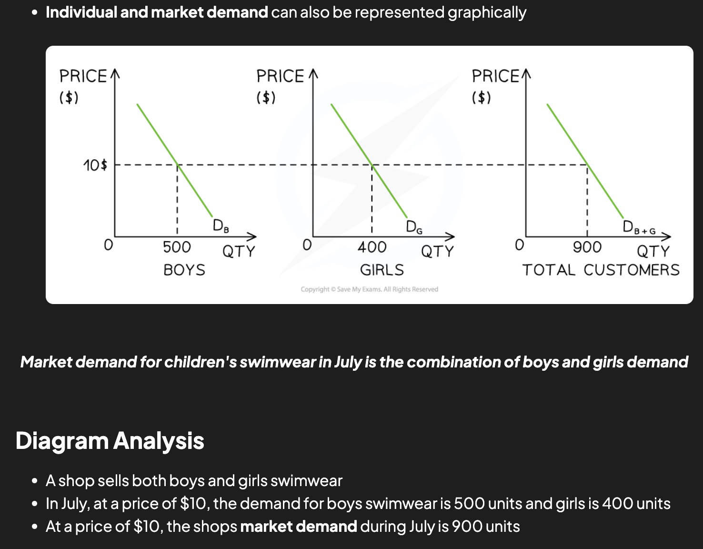Click the "In July, at a price" bullet
The image size is (703, 549).
(358, 504)
